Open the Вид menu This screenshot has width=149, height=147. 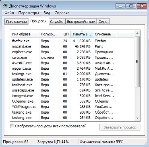[x=47, y=13]
